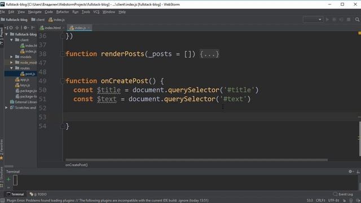Click CRLF line separator in status bar
Screen dimensions: 361x203
point(320,201)
